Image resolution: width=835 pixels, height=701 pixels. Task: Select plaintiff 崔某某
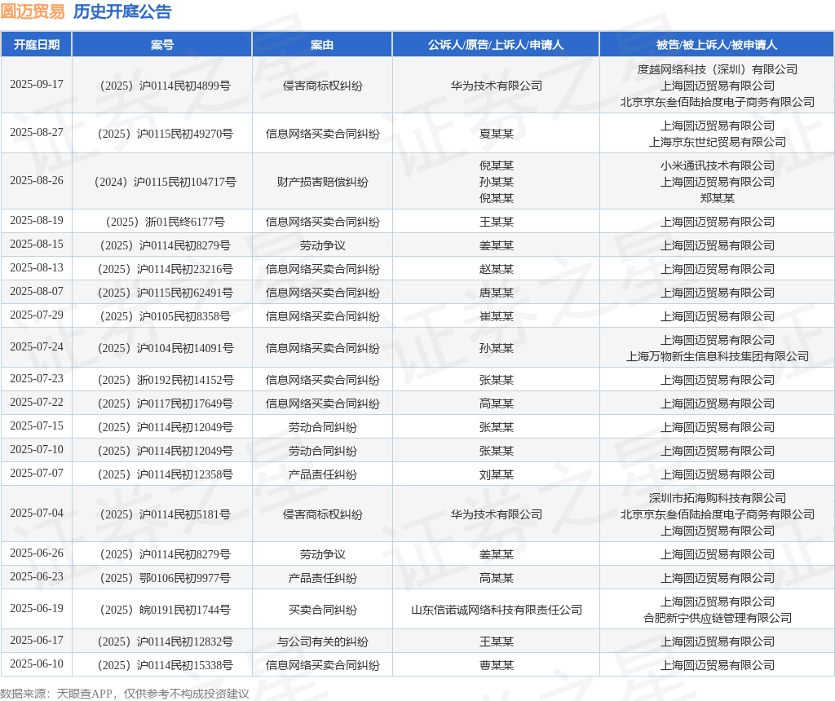pos(497,317)
